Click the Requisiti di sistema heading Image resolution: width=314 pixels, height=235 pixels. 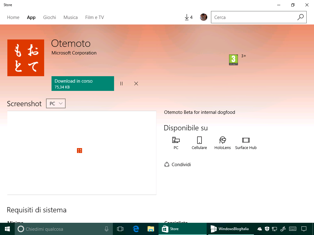click(x=37, y=210)
